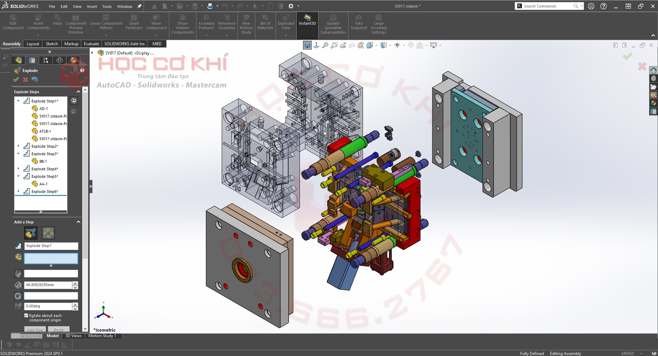Viewport: 658px width, 356px height.
Task: Open Explode help question mark
Action: [x=82, y=70]
